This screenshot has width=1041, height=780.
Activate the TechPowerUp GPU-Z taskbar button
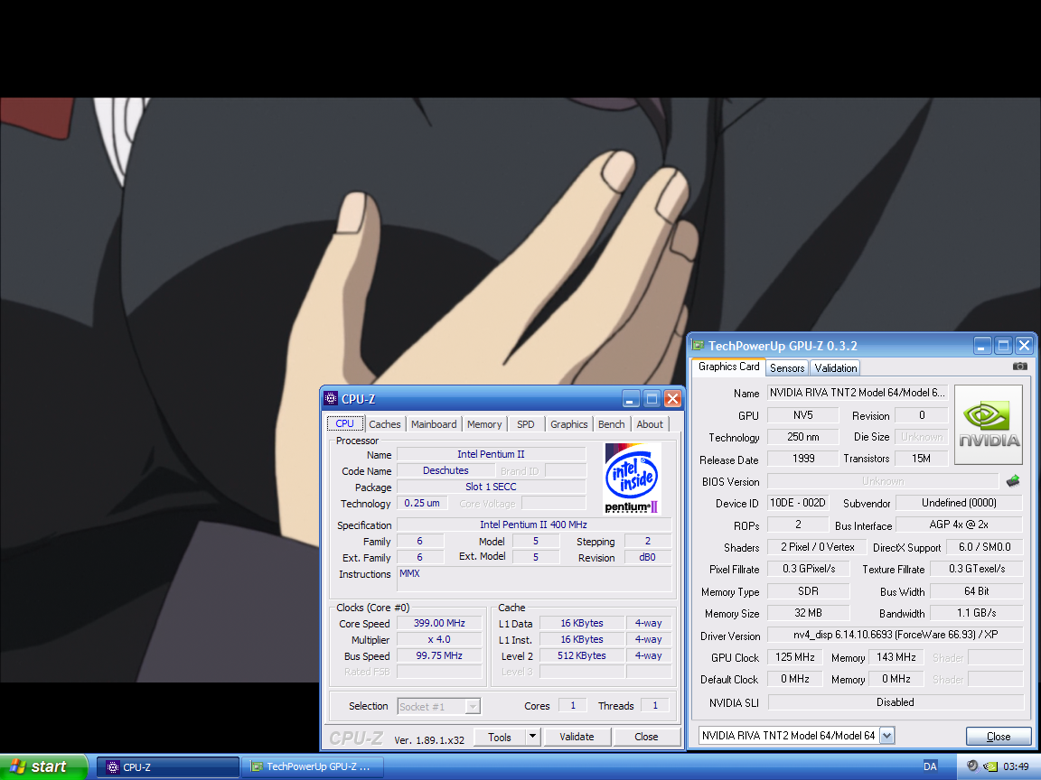tap(312, 767)
